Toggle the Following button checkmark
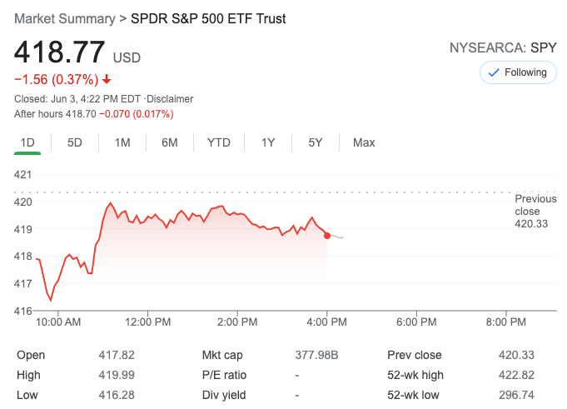Screen dimensions: 567x409 493,73
